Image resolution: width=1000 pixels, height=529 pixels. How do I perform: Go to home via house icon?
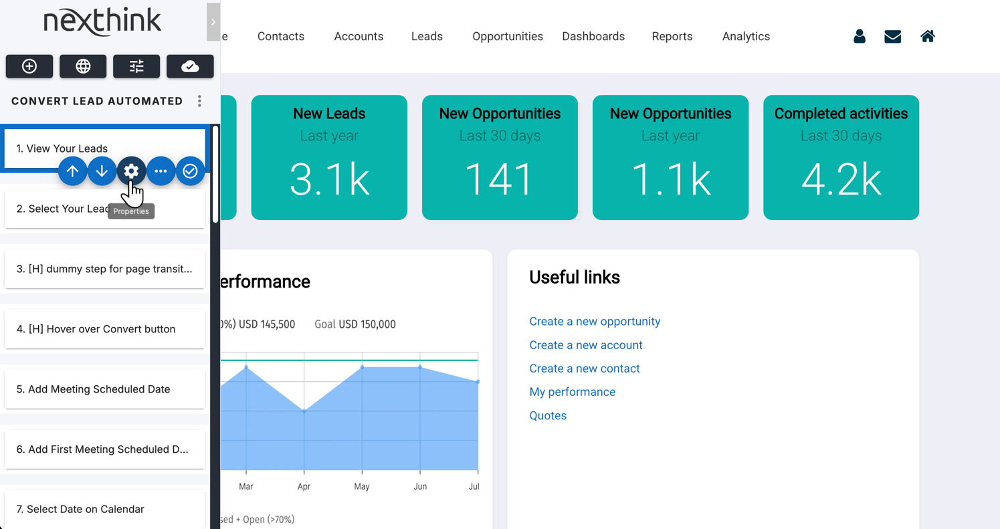tap(927, 37)
